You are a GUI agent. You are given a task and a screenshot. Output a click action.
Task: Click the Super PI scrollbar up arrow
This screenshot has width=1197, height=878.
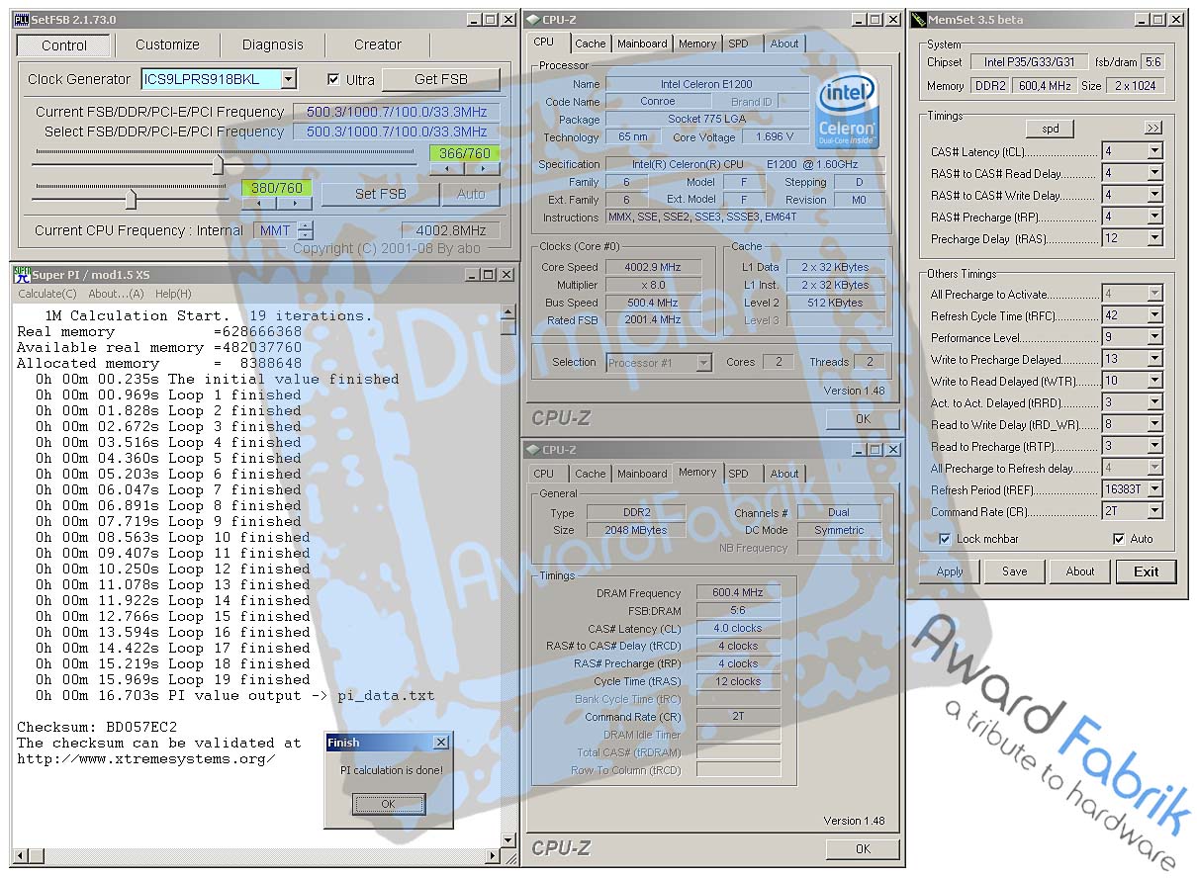[x=508, y=311]
